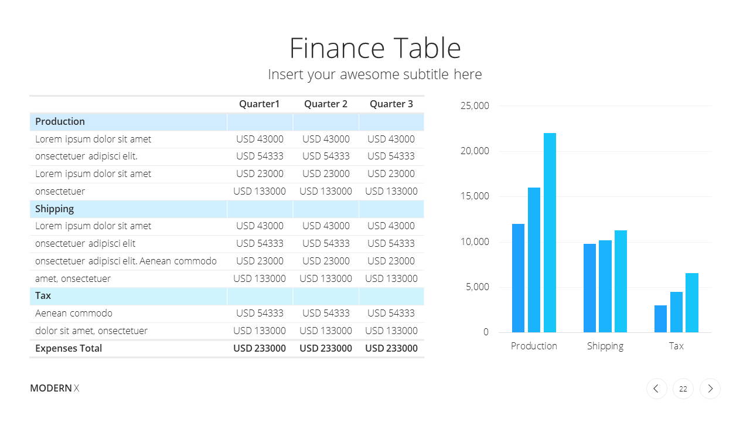Screen dimensions: 750x422
Task: Advance to next slide with right arrow
Action: click(710, 389)
